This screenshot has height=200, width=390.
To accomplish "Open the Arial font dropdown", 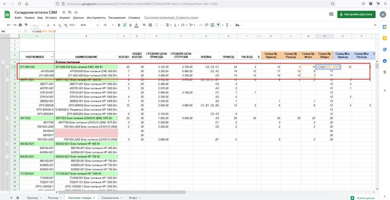I will pyautogui.click(x=89, y=25).
